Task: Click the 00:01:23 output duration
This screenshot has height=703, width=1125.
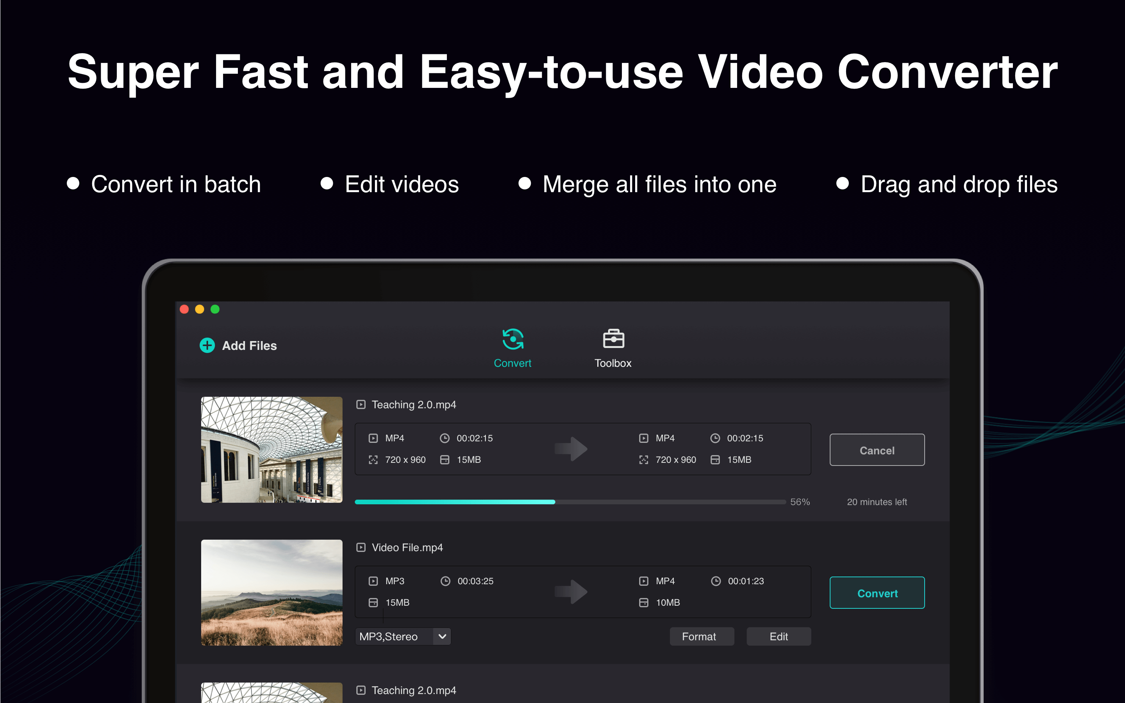Action: (x=746, y=581)
